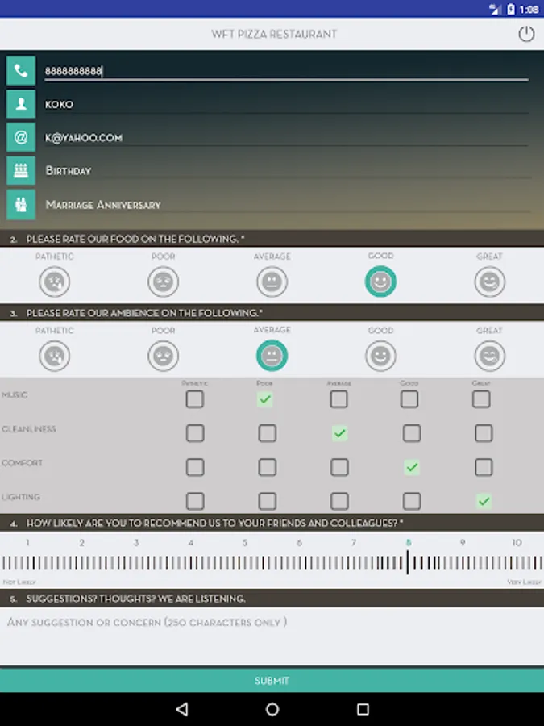Tap the power icon in header

526,34
